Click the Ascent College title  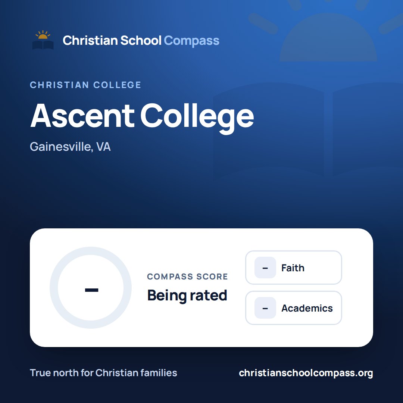(142, 116)
